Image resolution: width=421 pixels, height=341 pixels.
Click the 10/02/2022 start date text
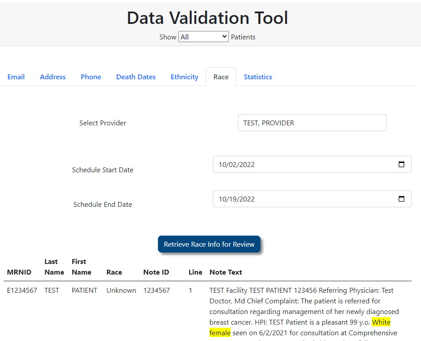pos(236,164)
